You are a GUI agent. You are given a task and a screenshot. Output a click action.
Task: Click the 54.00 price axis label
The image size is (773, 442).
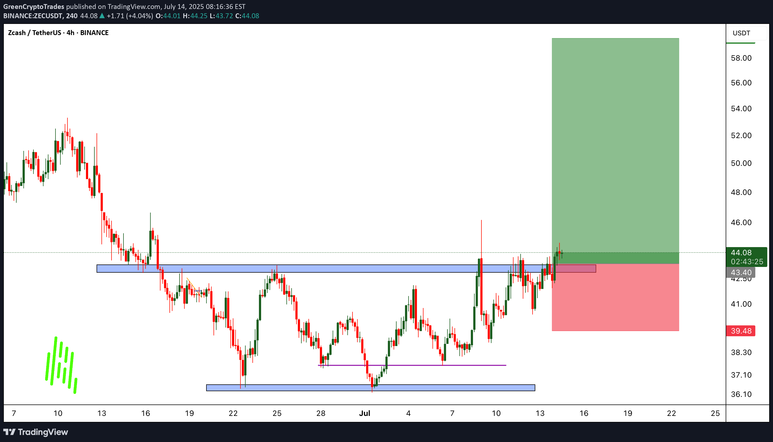741,108
